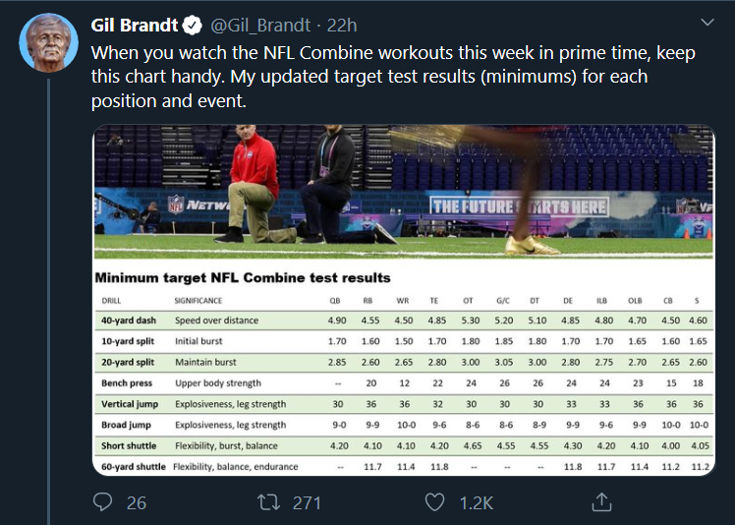Image resolution: width=735 pixels, height=525 pixels.
Task: Click the 1.2K likes count
Action: (477, 503)
